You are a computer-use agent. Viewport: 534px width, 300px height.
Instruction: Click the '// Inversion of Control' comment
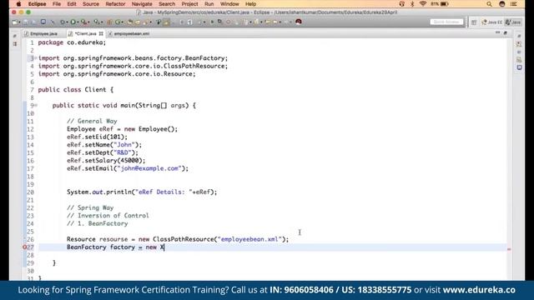pos(108,216)
